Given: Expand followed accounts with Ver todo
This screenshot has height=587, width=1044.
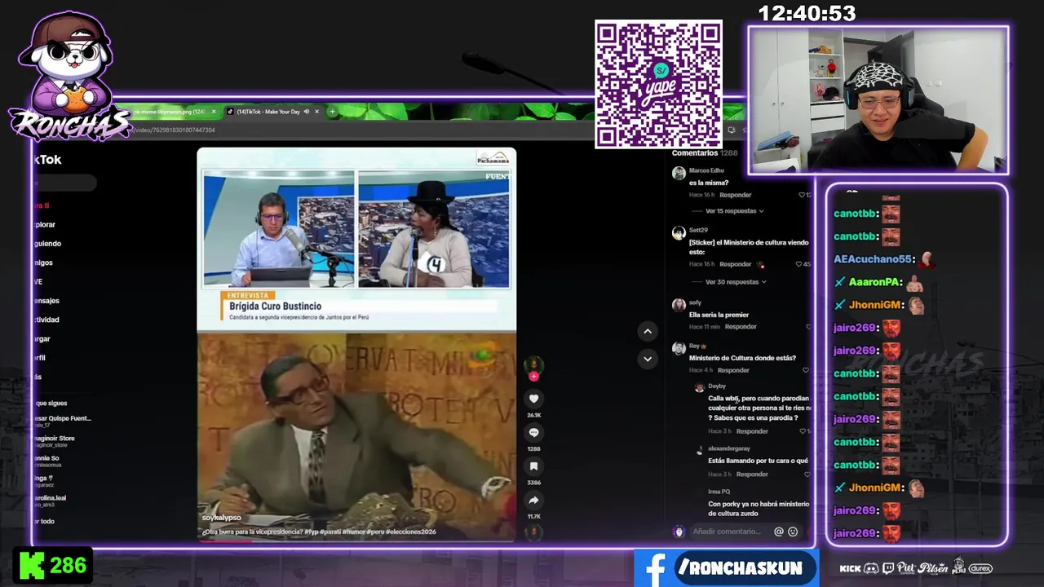Looking at the screenshot, I should 44,522.
